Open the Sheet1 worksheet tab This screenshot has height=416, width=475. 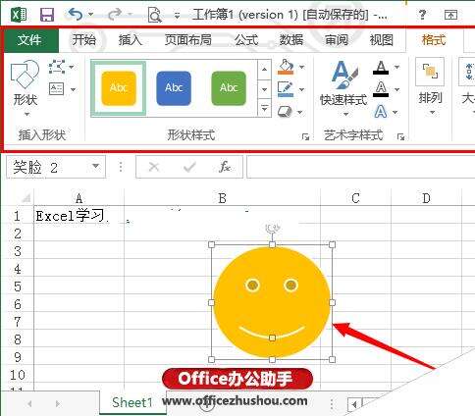[x=132, y=402]
